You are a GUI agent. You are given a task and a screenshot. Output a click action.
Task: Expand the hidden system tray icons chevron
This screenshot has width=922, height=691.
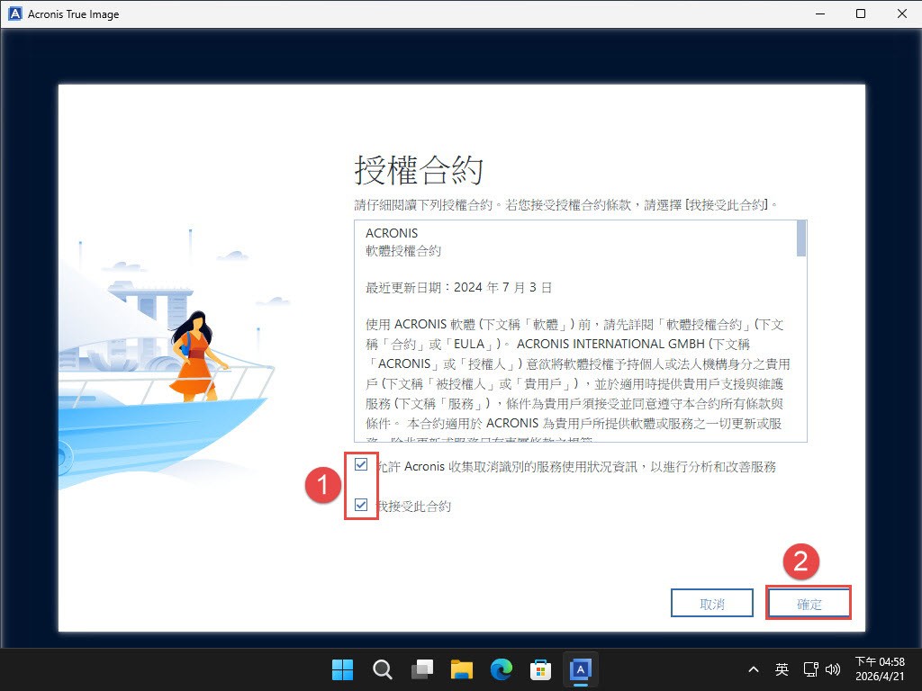tap(754, 669)
